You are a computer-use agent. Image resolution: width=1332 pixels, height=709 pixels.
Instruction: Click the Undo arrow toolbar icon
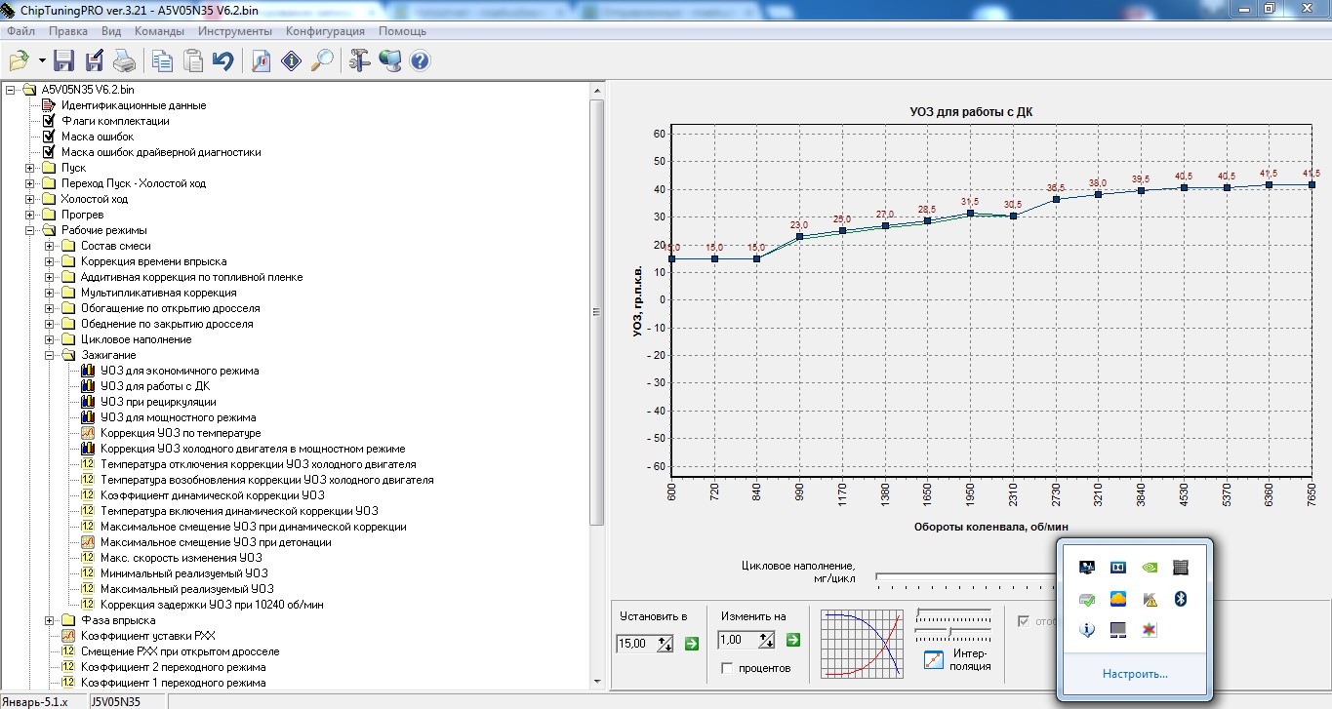[223, 61]
